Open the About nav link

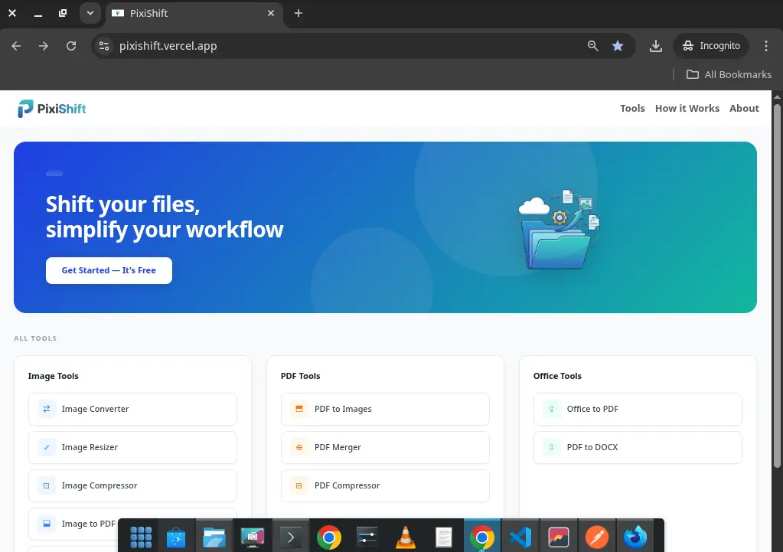(744, 109)
